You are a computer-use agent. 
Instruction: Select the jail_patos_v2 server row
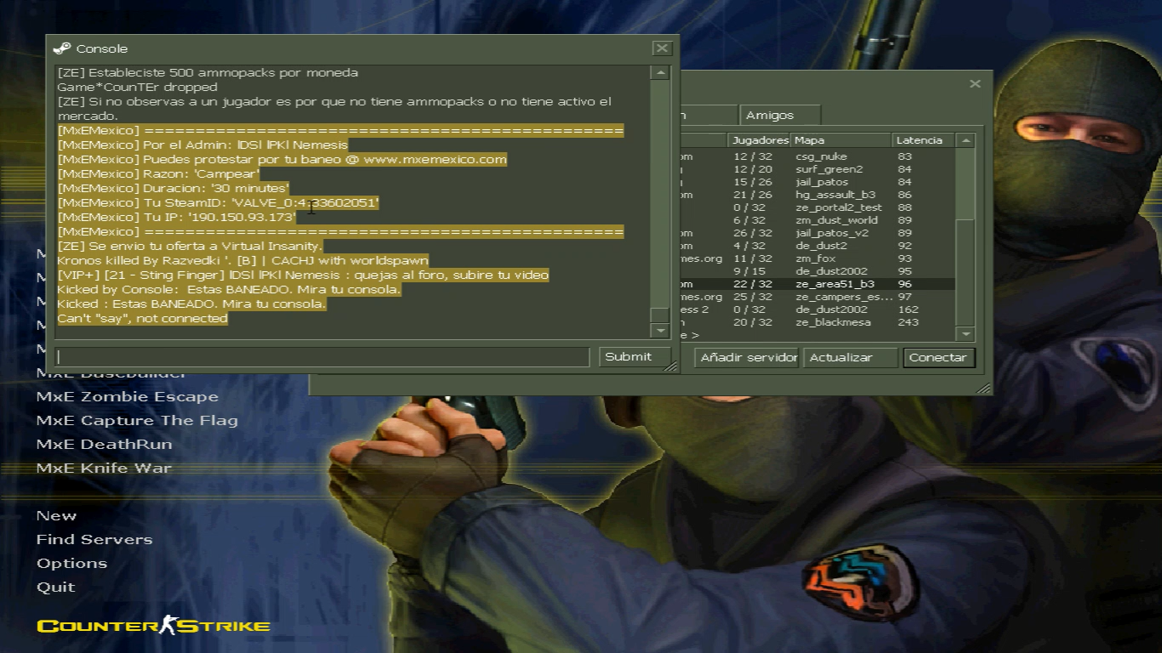[817, 233]
